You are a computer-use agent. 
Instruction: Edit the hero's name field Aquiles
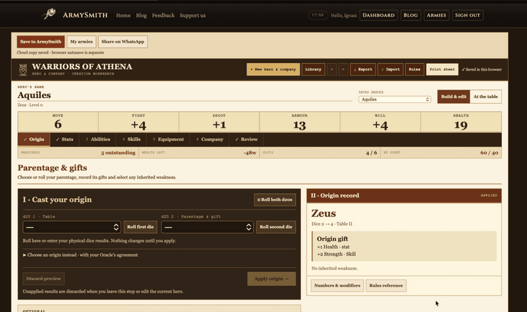pos(185,95)
